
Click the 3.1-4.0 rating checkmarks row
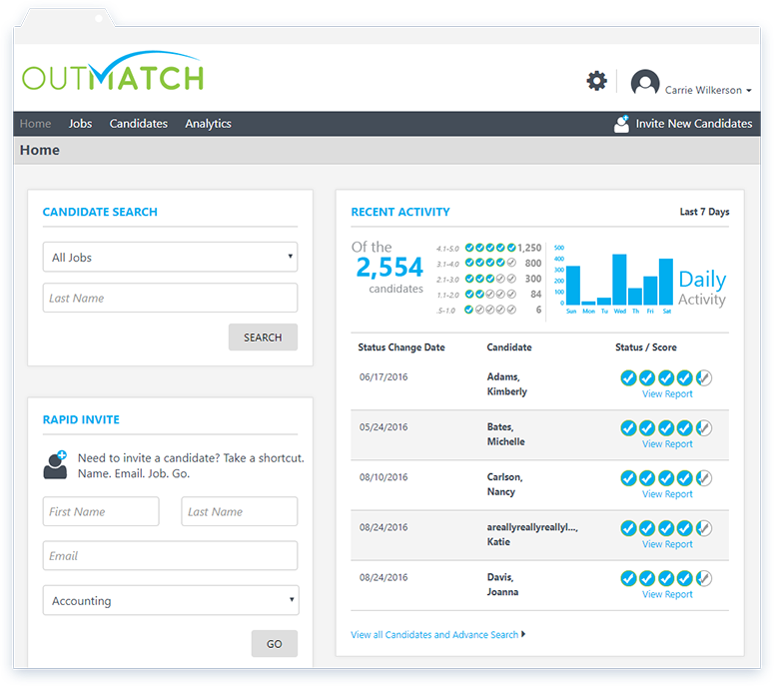[x=490, y=263]
